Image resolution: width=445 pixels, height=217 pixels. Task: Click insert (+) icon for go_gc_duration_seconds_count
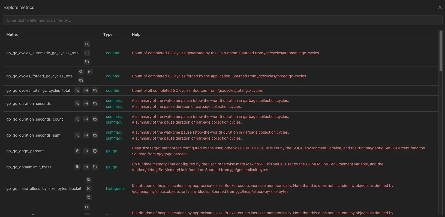(x=86, y=119)
